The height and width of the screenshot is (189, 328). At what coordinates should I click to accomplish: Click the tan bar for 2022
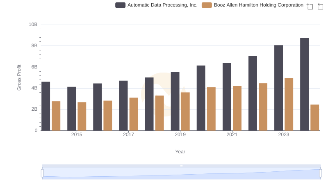click(263, 107)
